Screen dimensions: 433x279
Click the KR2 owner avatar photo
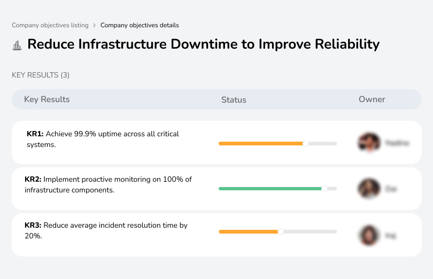click(369, 188)
